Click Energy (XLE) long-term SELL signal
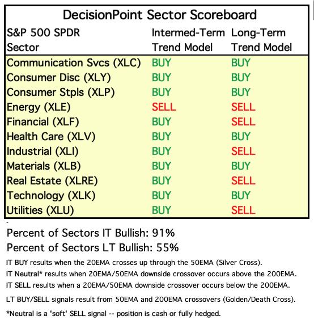The width and height of the screenshot is (314, 320). pos(243,107)
